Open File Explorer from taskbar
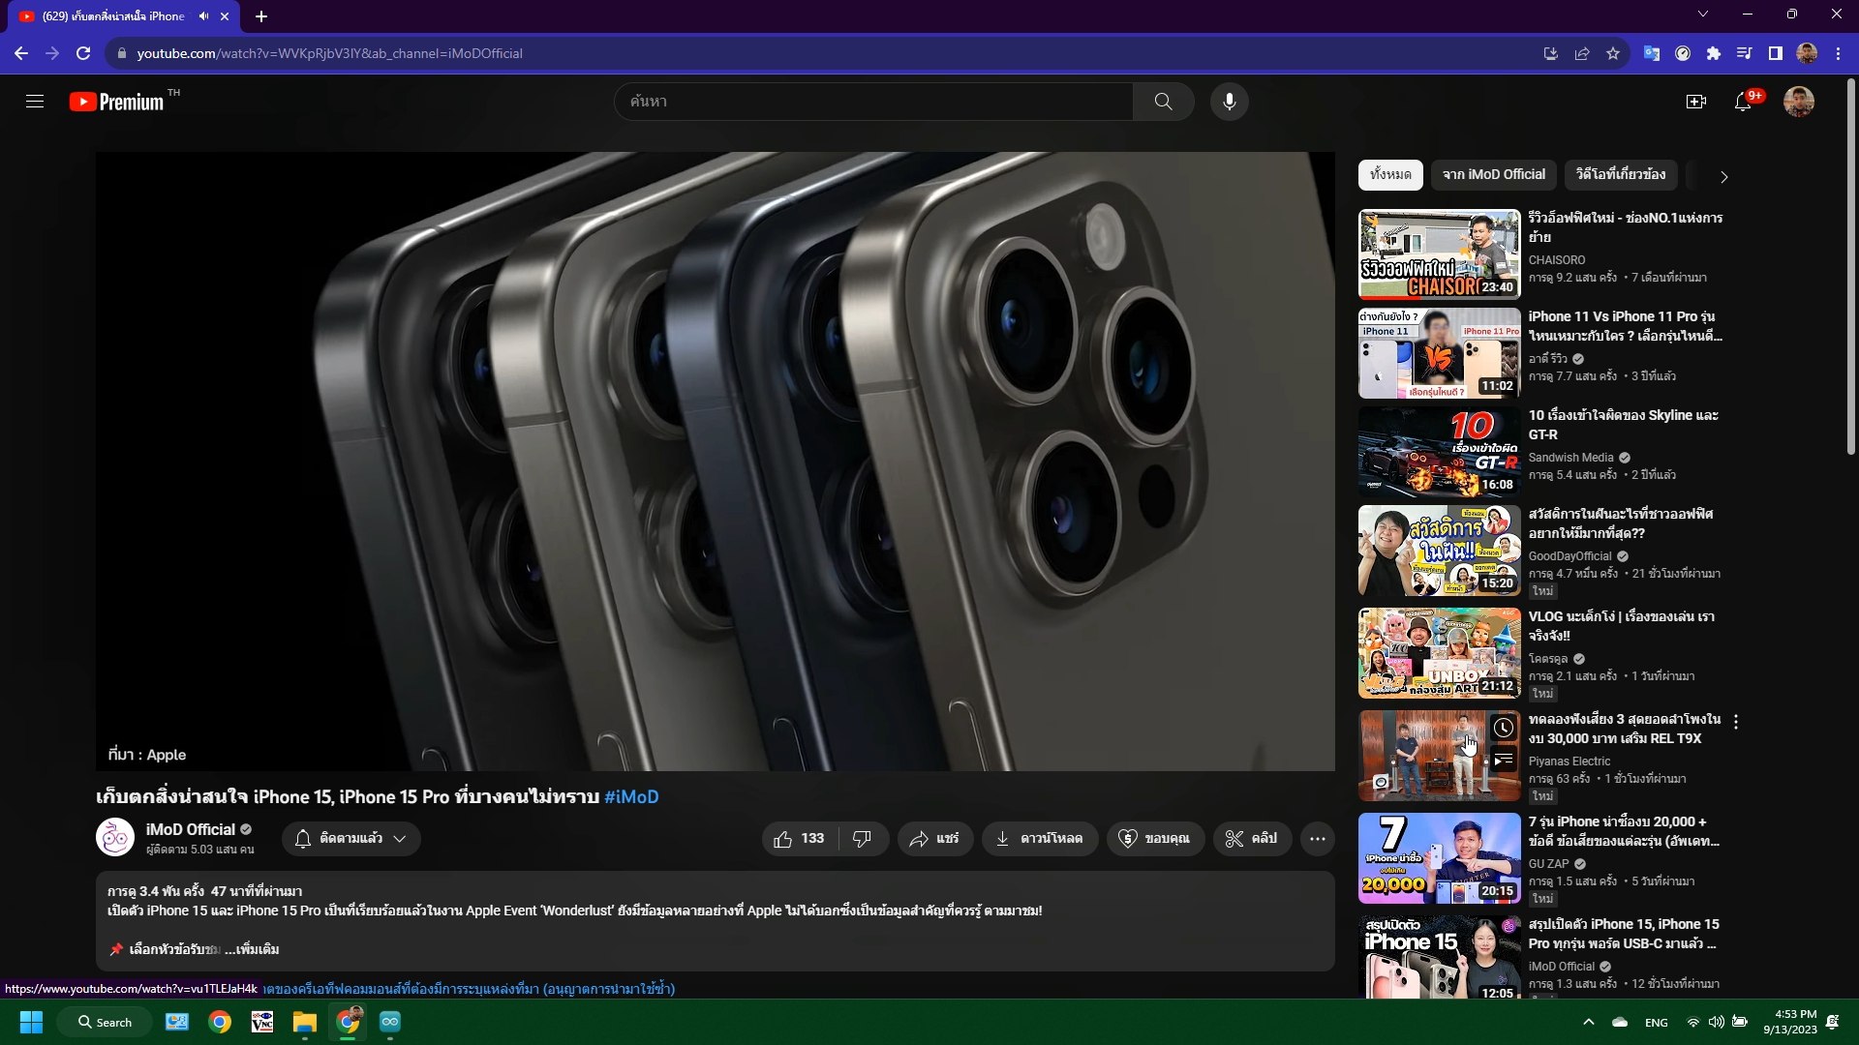Viewport: 1859px width, 1045px height. pyautogui.click(x=305, y=1022)
